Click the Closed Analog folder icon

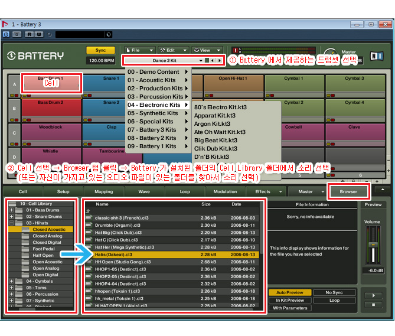pyautogui.click(x=25, y=236)
